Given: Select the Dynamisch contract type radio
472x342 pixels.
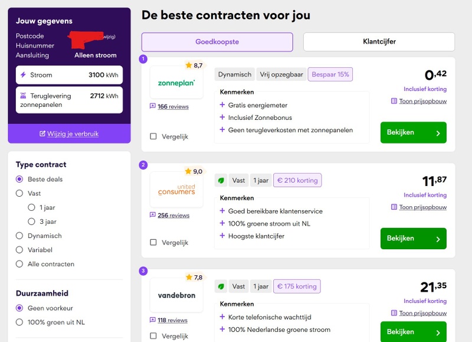Looking at the screenshot, I should click(x=19, y=236).
